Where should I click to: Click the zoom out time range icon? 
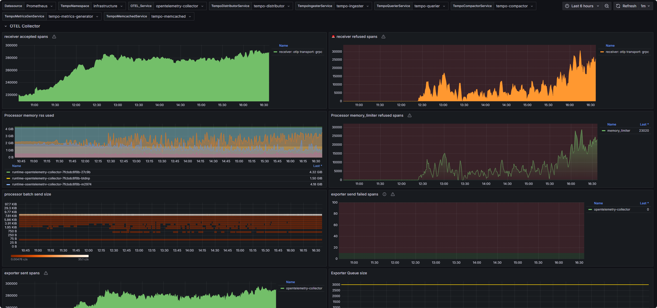606,6
